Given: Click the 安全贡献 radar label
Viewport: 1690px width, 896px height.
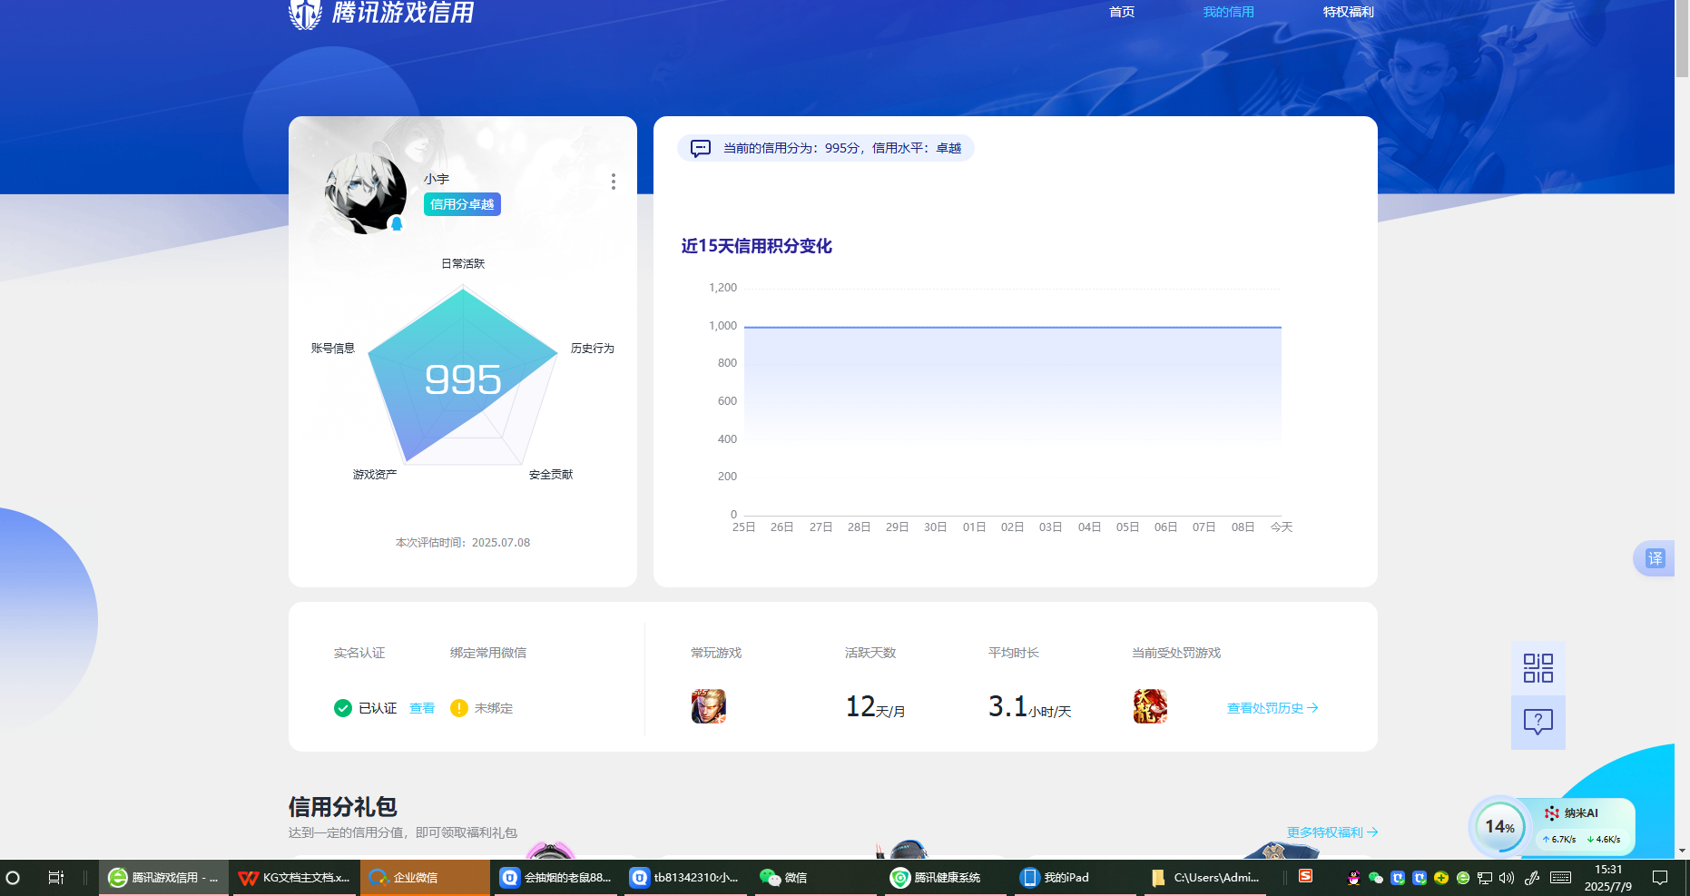Looking at the screenshot, I should 551,474.
